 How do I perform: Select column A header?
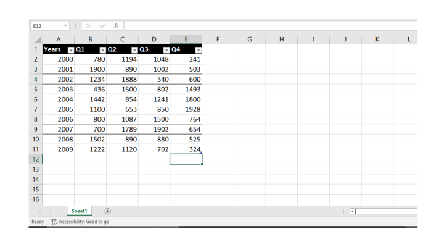[59, 40]
